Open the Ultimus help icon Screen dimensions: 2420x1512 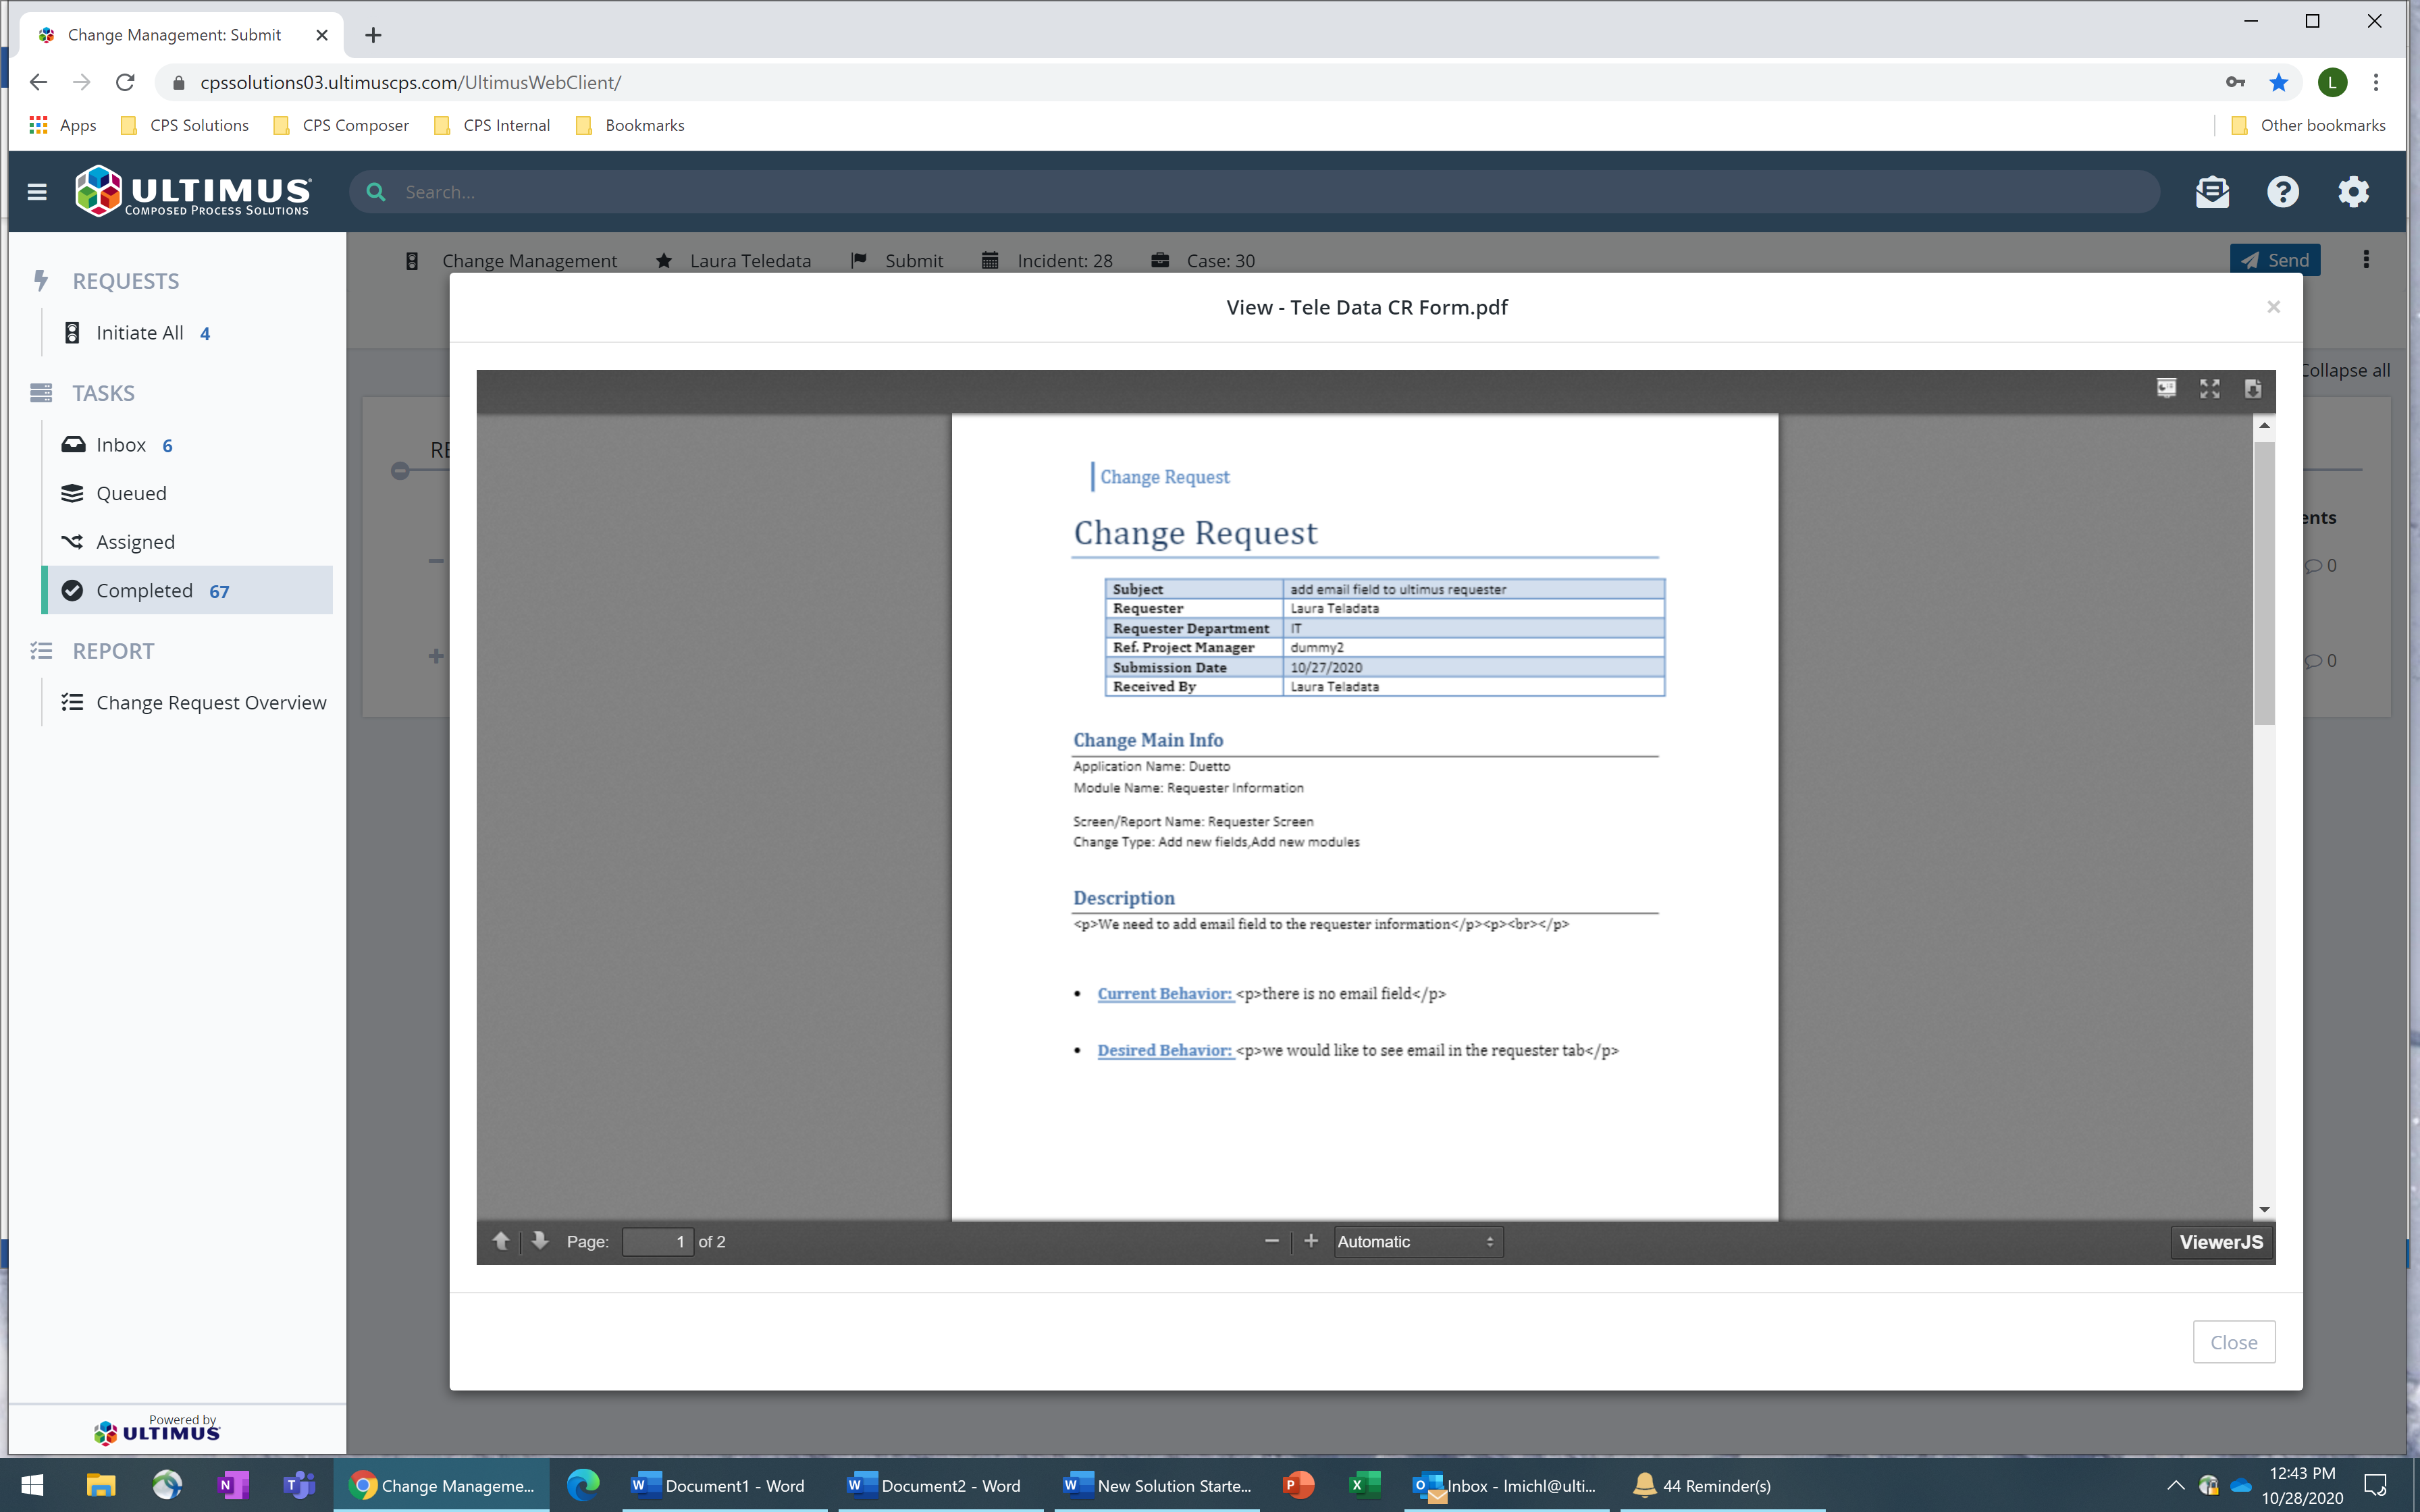pyautogui.click(x=2283, y=191)
